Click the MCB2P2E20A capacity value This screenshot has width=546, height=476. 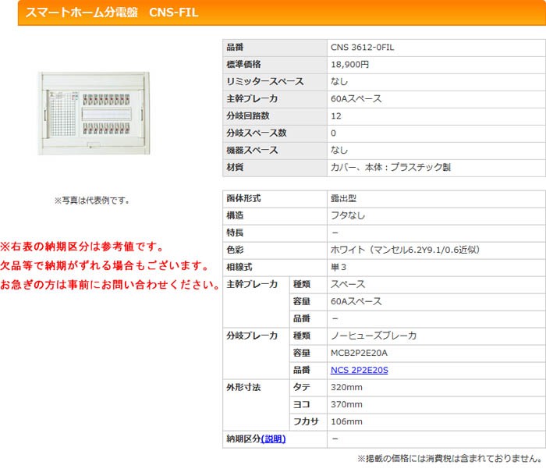pyautogui.click(x=360, y=353)
